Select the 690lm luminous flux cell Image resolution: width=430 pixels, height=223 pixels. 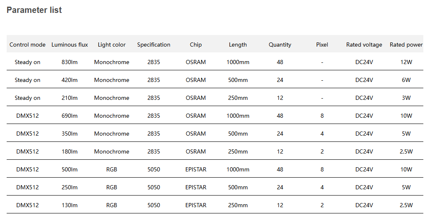[70, 116]
